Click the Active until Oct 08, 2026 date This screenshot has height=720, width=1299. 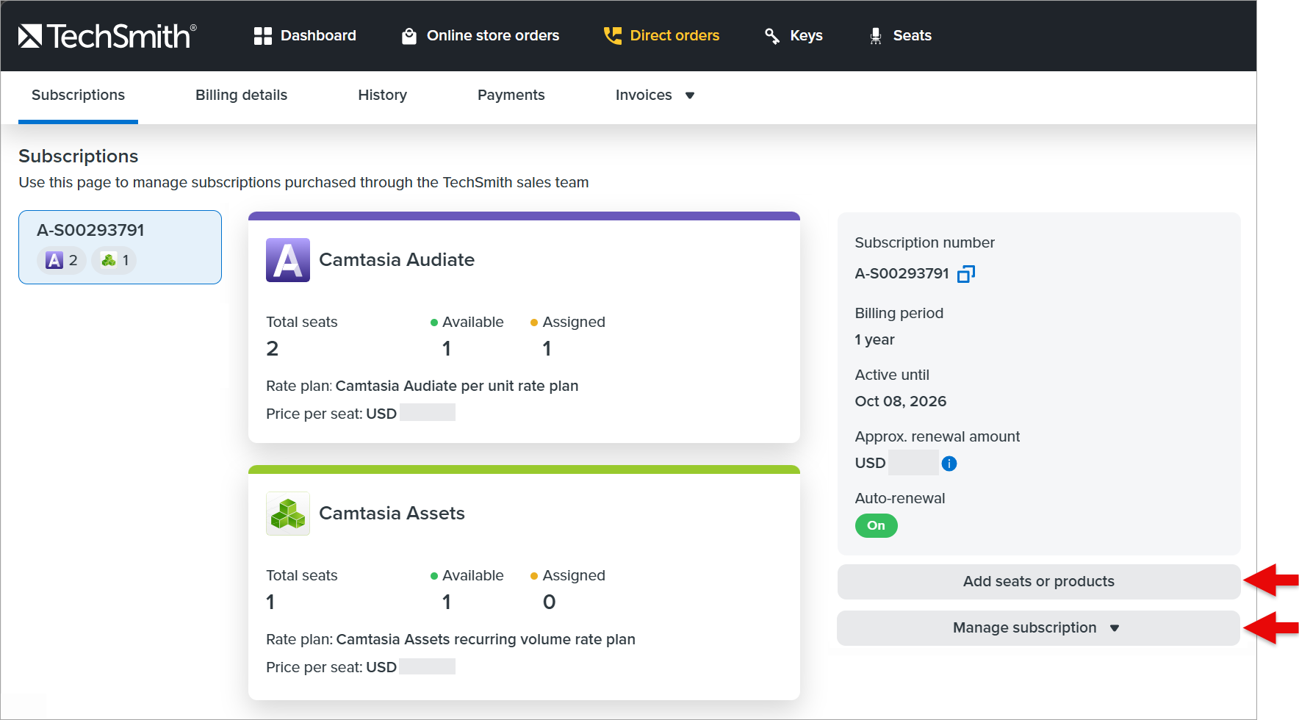pos(900,402)
